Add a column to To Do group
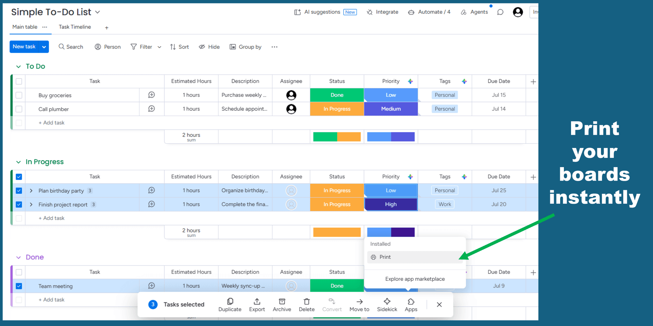 tap(533, 81)
